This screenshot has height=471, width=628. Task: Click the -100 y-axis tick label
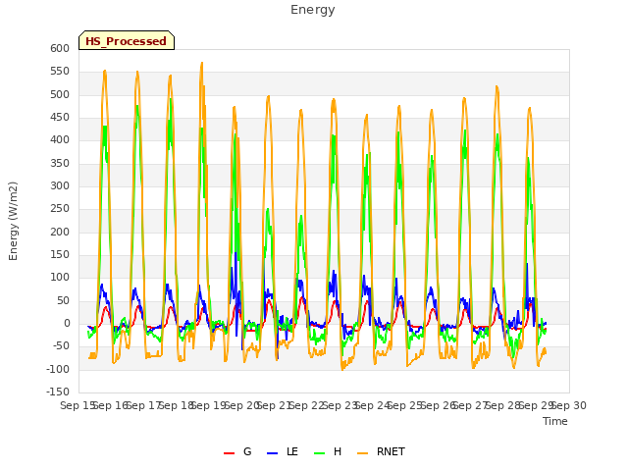[58, 369]
